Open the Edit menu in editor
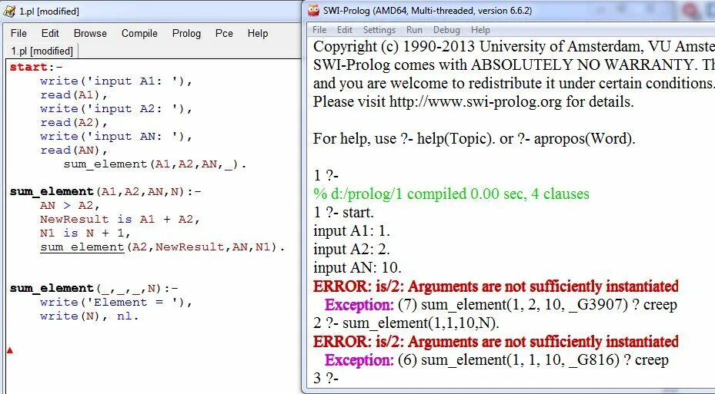This screenshot has height=394, width=715. 50,33
